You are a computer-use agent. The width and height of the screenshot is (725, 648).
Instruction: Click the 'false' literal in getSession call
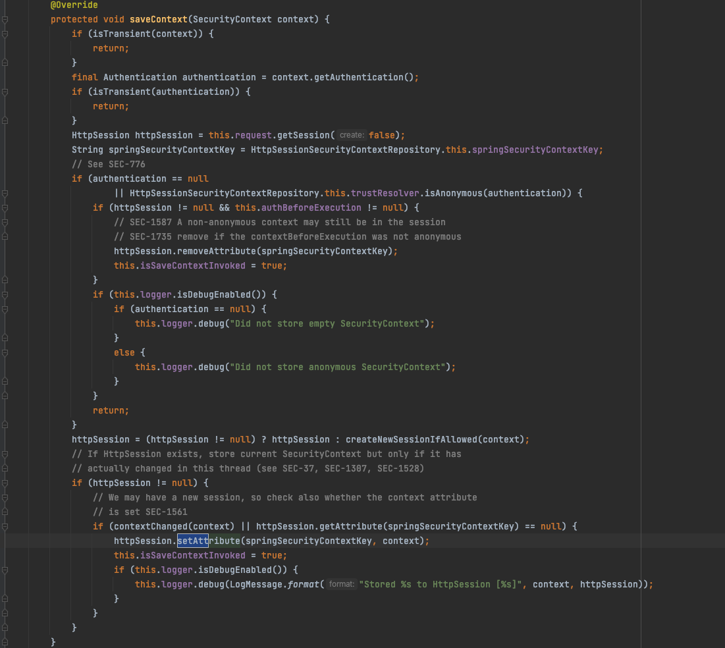[381, 135]
